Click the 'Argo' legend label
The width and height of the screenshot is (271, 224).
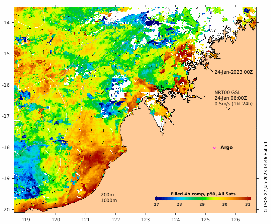(x=227, y=148)
